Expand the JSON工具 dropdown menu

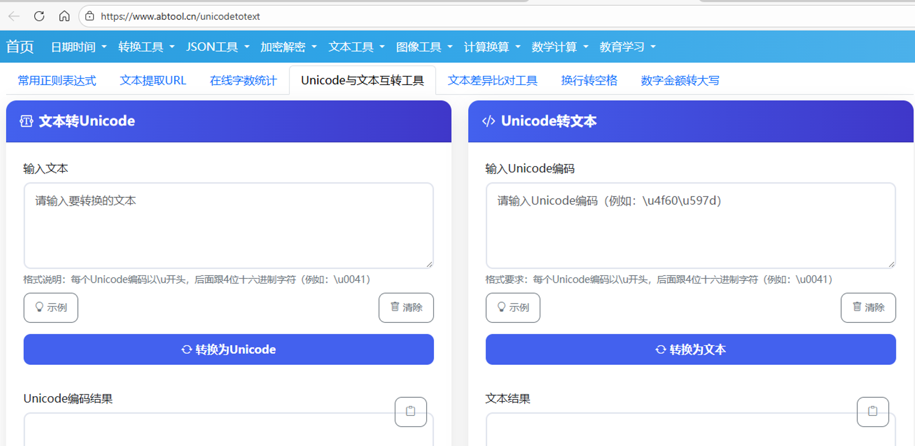(x=218, y=47)
